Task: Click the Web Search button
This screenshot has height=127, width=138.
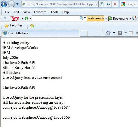Action: (x=96, y=18)
